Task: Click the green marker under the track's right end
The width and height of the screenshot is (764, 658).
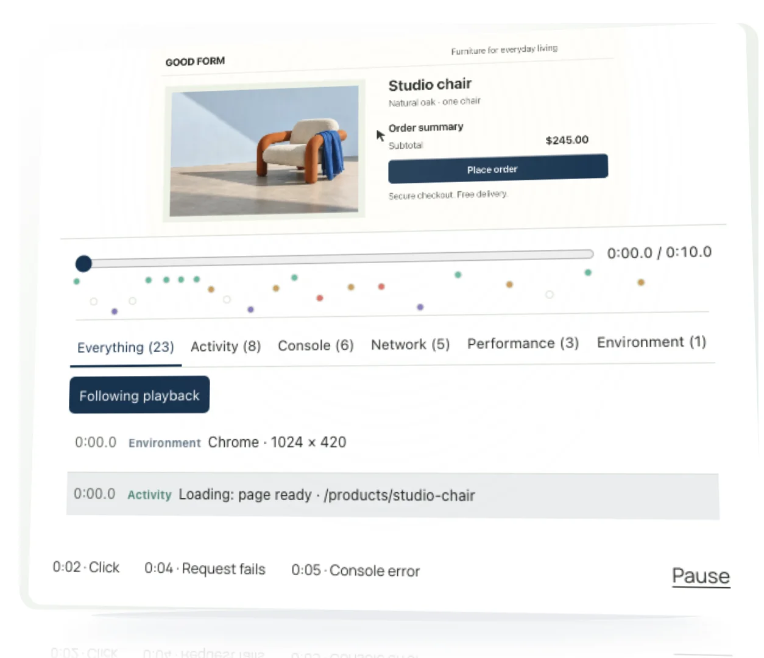Action: pos(588,272)
